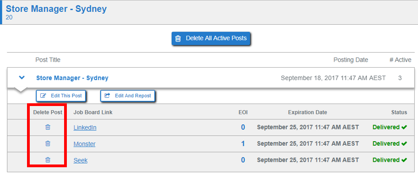Delete the LinkedIn post via trash icon
418x175 pixels.
pyautogui.click(x=48, y=127)
